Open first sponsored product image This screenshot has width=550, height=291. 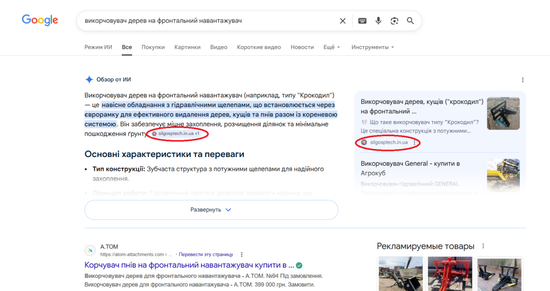(401, 274)
